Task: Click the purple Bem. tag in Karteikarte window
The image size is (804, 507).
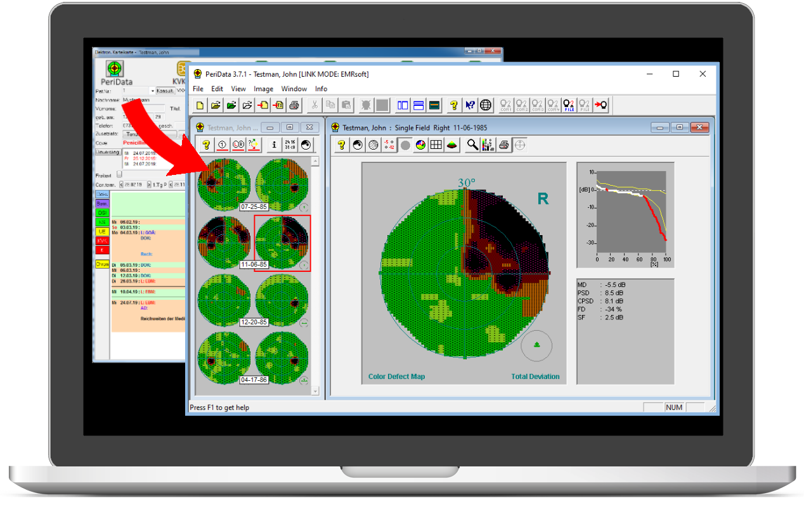Action: (x=101, y=203)
